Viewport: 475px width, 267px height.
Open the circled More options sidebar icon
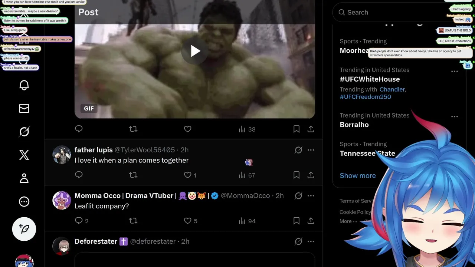(24, 202)
